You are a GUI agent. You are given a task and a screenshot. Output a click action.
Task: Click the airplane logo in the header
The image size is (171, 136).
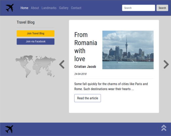pyautogui.click(x=9, y=8)
